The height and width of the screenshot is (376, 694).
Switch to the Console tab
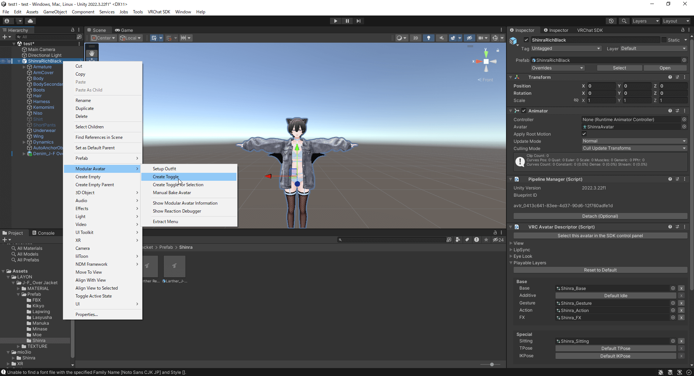point(43,233)
